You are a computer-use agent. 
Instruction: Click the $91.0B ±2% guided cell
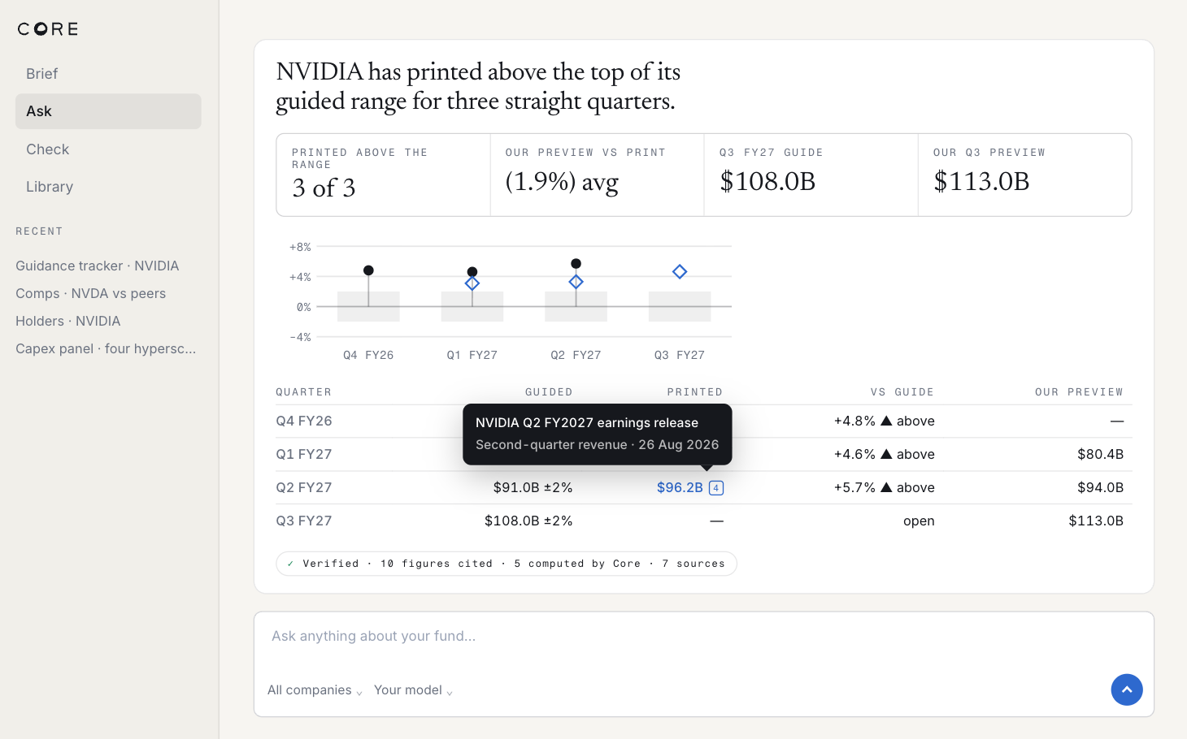click(533, 488)
